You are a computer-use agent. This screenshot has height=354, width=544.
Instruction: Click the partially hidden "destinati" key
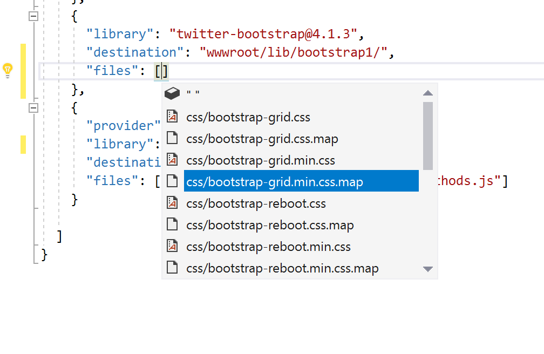[123, 162]
